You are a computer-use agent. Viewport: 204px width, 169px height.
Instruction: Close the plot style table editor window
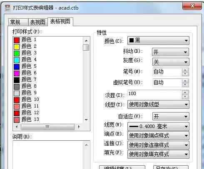coord(192,6)
